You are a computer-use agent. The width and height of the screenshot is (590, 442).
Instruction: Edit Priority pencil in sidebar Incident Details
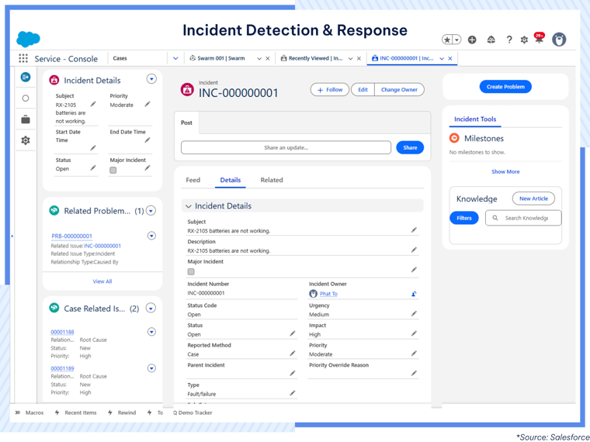point(147,104)
